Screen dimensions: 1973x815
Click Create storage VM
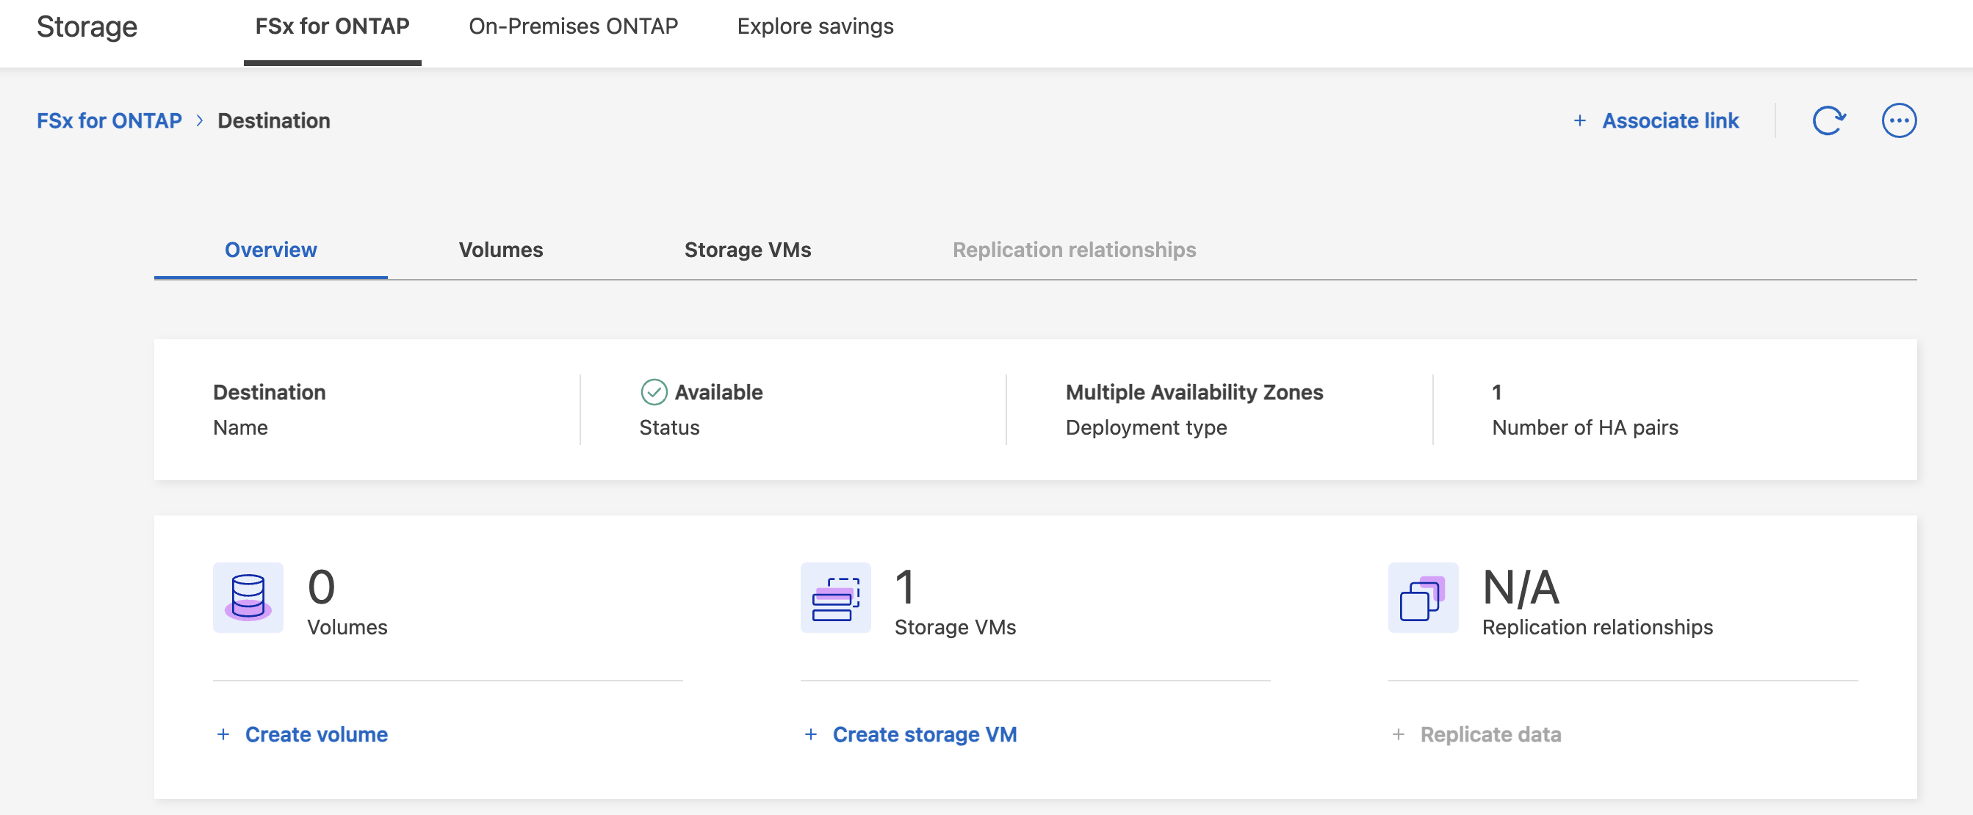[925, 734]
